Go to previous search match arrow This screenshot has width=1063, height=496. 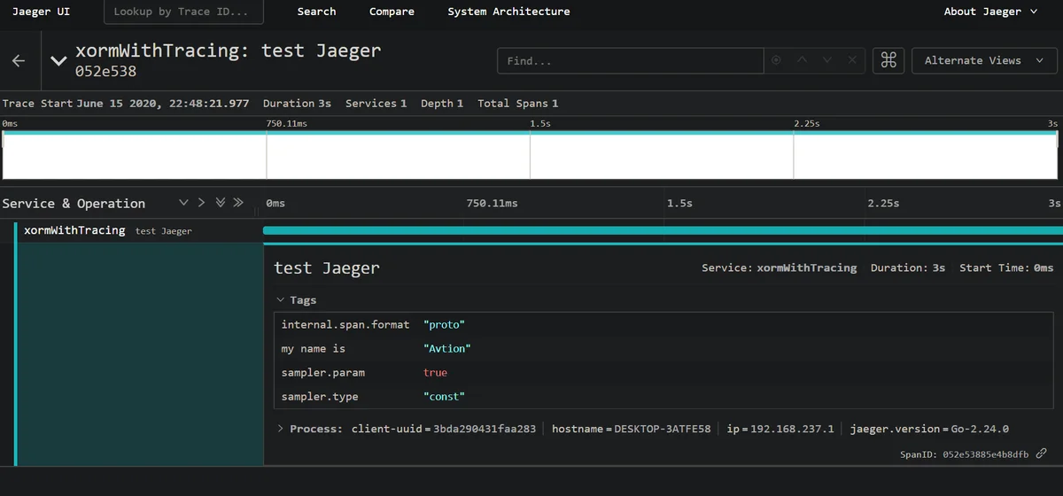pyautogui.click(x=802, y=60)
